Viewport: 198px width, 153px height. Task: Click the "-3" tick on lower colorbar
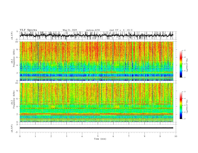pyautogui.click(x=184, y=92)
